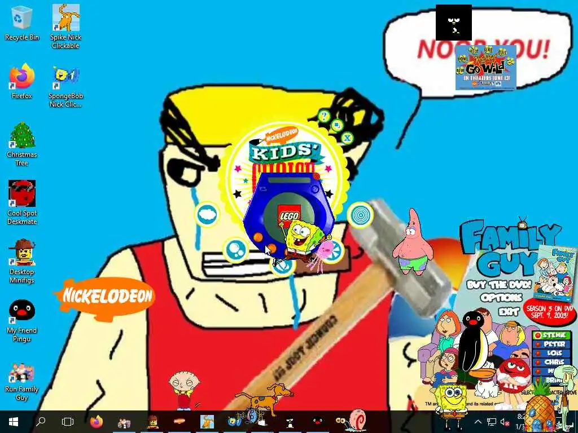Click the question mark help bubble on Kids' Choice widget
The width and height of the screenshot is (578, 433).
[x=324, y=116]
